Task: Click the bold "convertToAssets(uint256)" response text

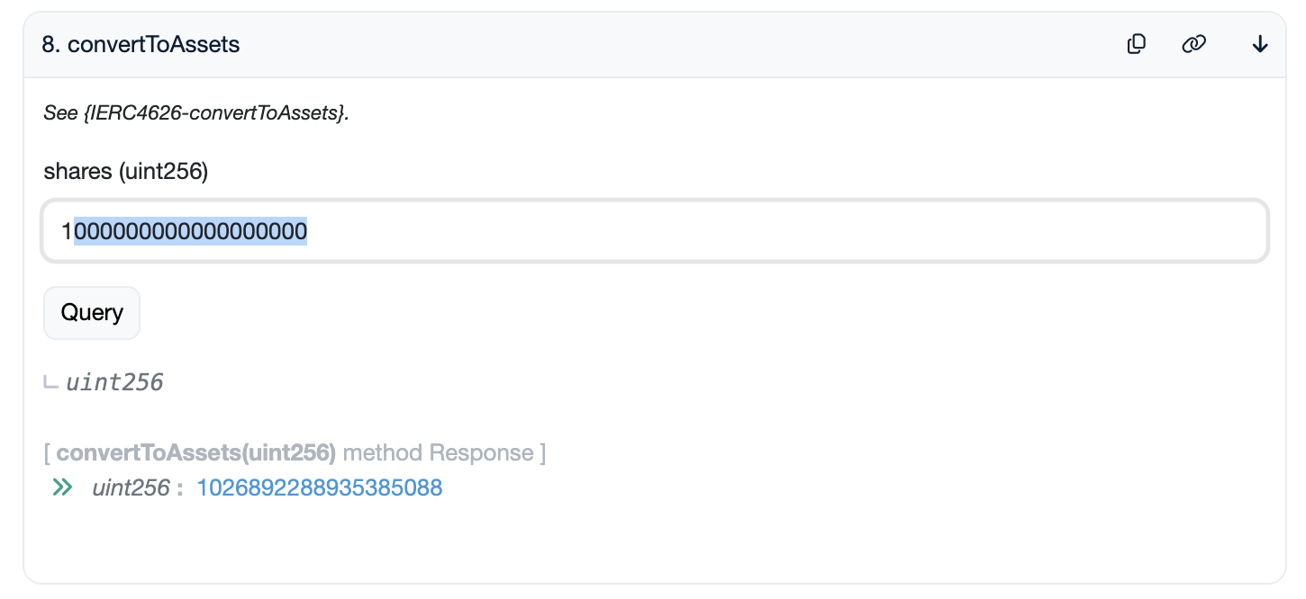Action: [x=195, y=452]
